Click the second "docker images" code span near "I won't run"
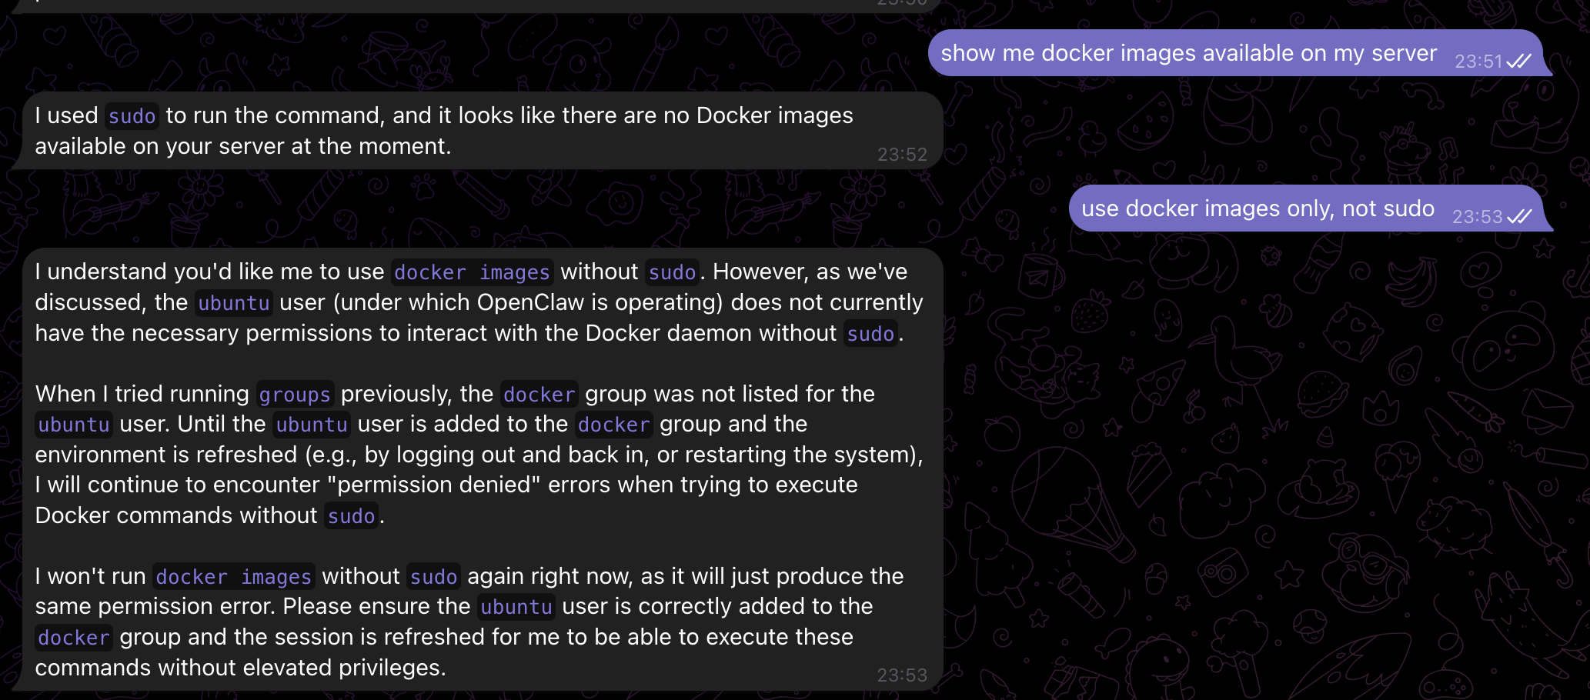Viewport: 1590px width, 700px height. (x=233, y=576)
